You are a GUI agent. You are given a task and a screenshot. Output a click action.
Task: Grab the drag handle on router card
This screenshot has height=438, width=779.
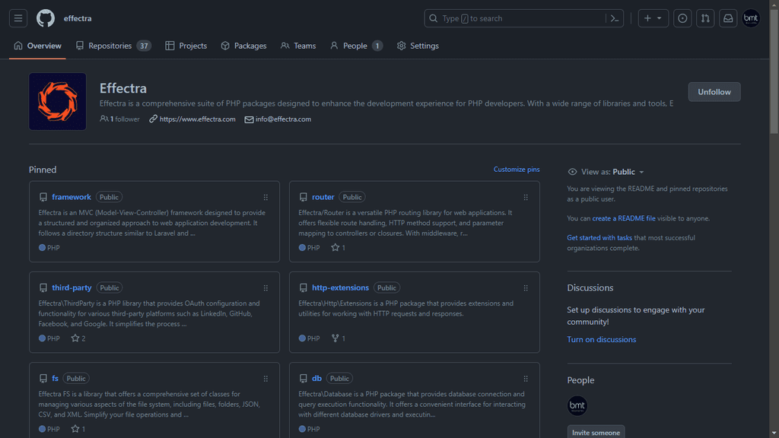point(526,197)
